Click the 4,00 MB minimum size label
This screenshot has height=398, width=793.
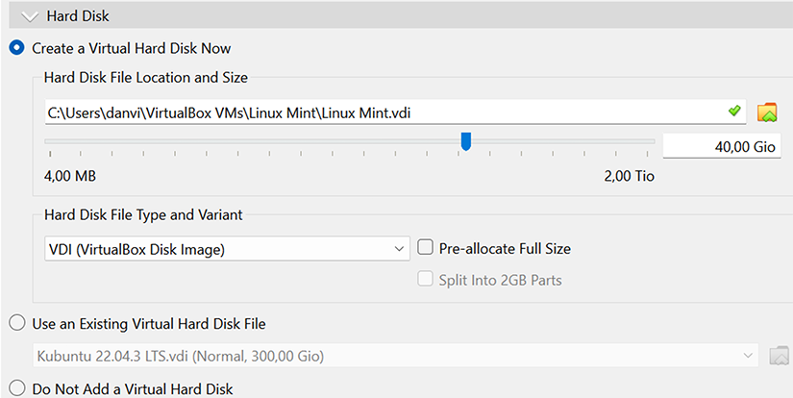pyautogui.click(x=70, y=177)
